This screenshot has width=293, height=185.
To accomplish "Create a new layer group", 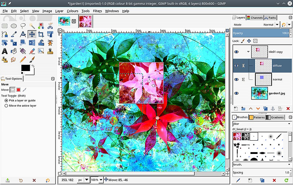I will 243,108.
